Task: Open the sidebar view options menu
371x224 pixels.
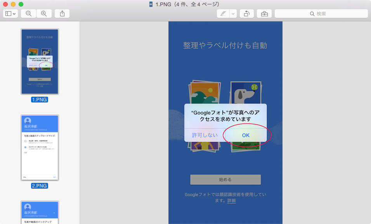Action: 10,14
